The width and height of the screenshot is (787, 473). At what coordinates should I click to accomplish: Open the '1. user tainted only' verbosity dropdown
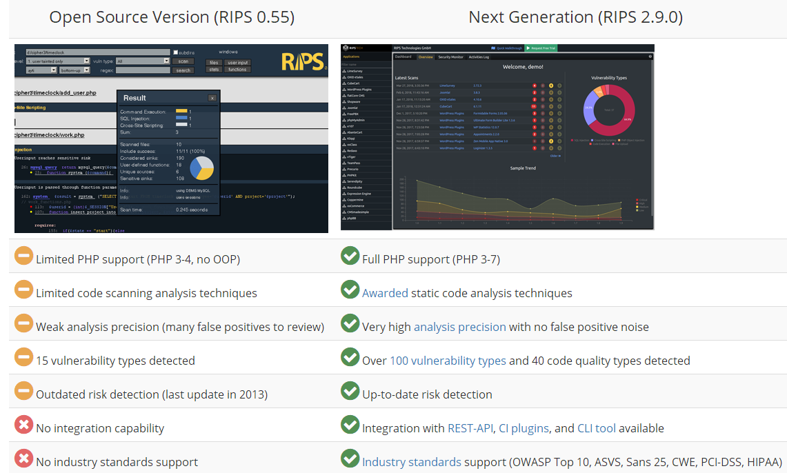click(58, 61)
